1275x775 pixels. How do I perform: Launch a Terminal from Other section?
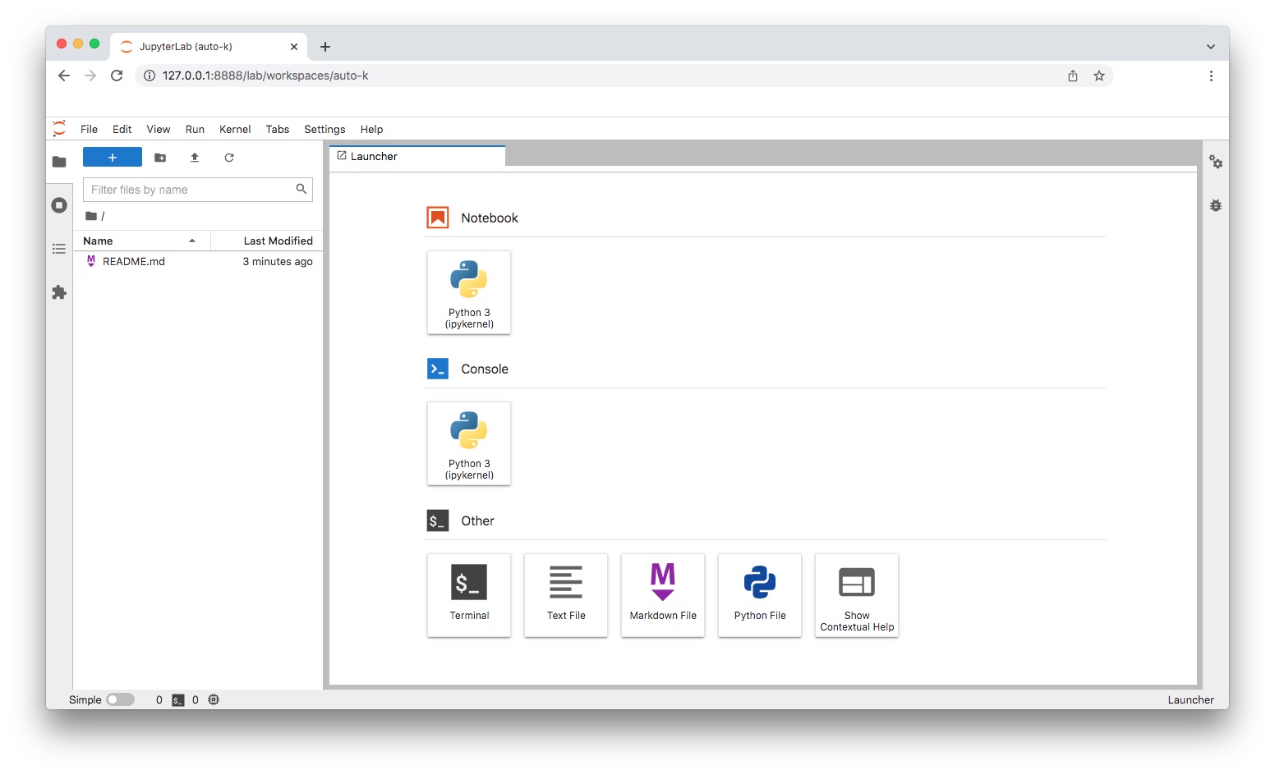(x=469, y=594)
